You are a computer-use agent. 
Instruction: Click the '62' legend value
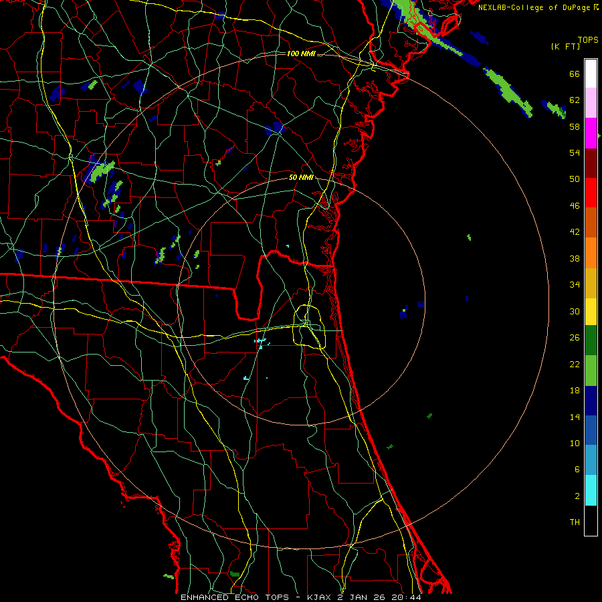point(575,100)
